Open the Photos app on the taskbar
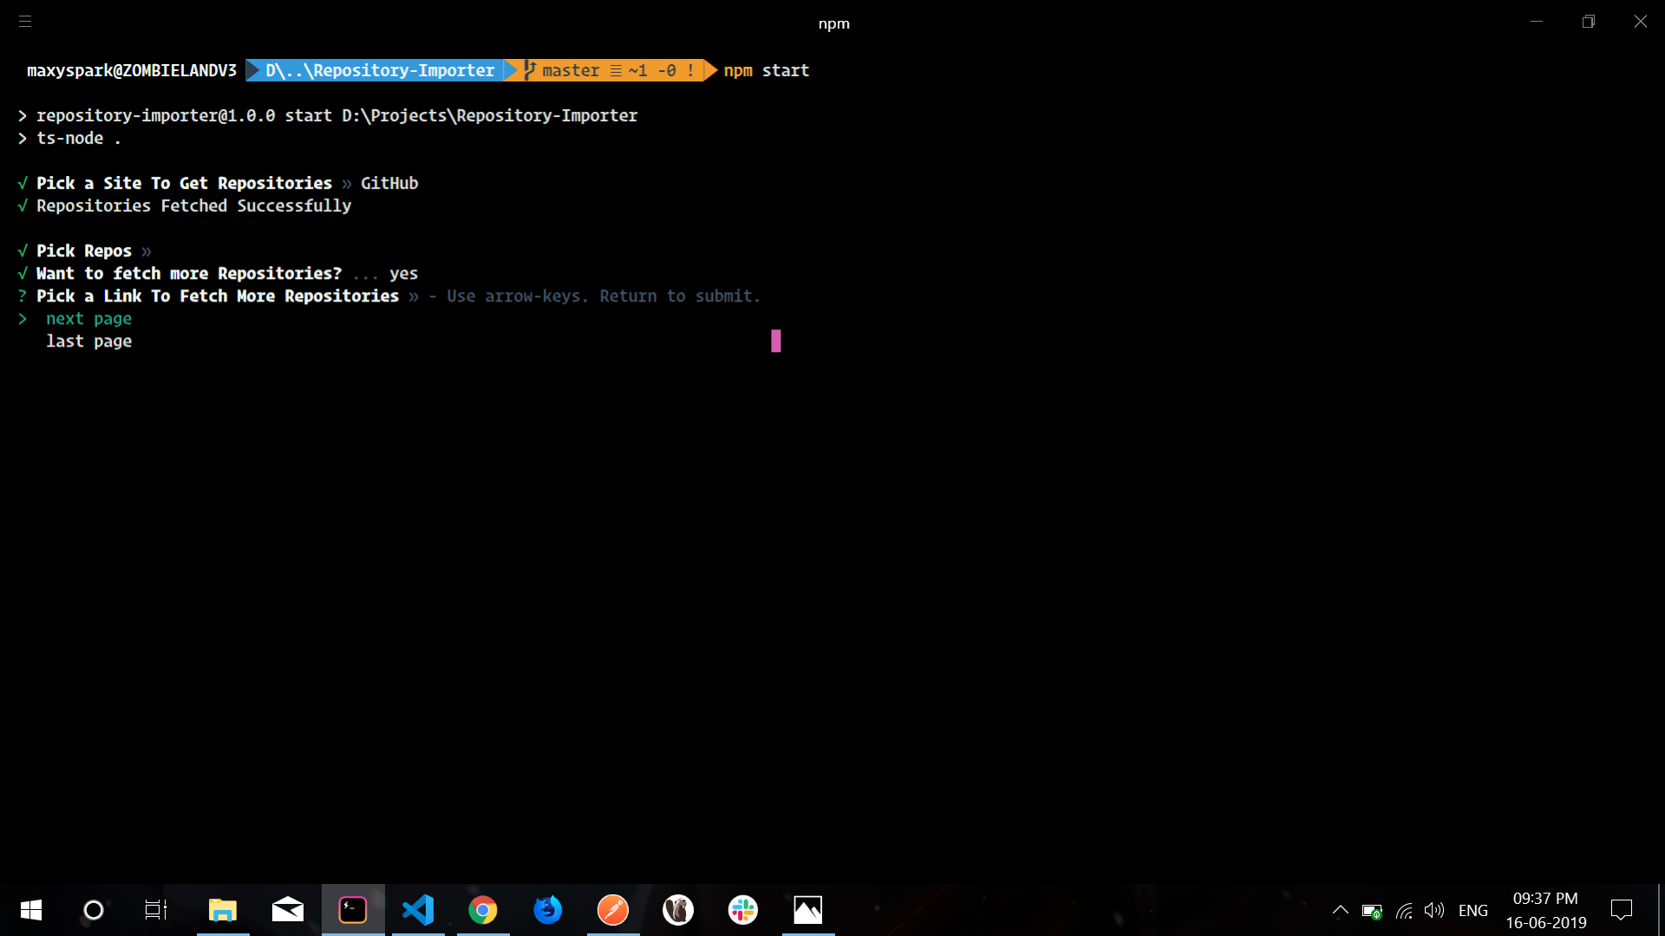This screenshot has height=936, width=1665. (808, 910)
